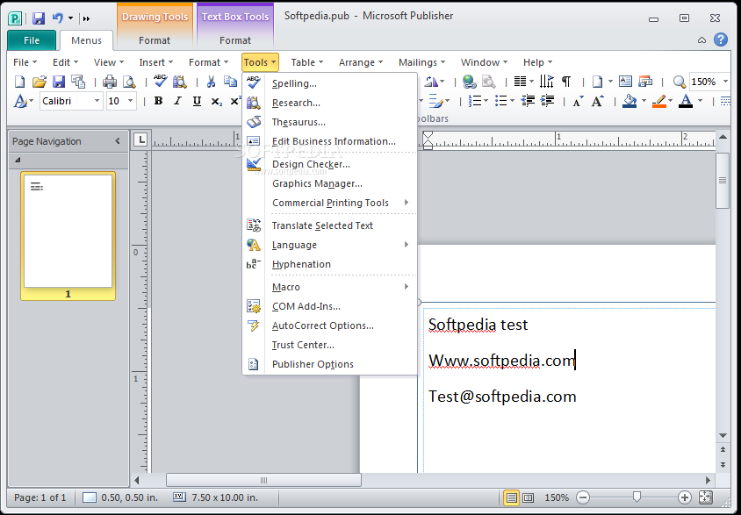Click Hyphenation in the Tools menu
Viewport: 741px width, 515px height.
(x=330, y=264)
